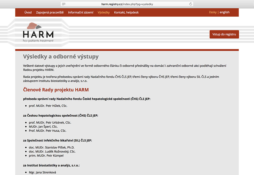Screen dimensions: 254x175
Task: Click the Výsledky a odborné výstupy heading
Action: tap(61, 57)
